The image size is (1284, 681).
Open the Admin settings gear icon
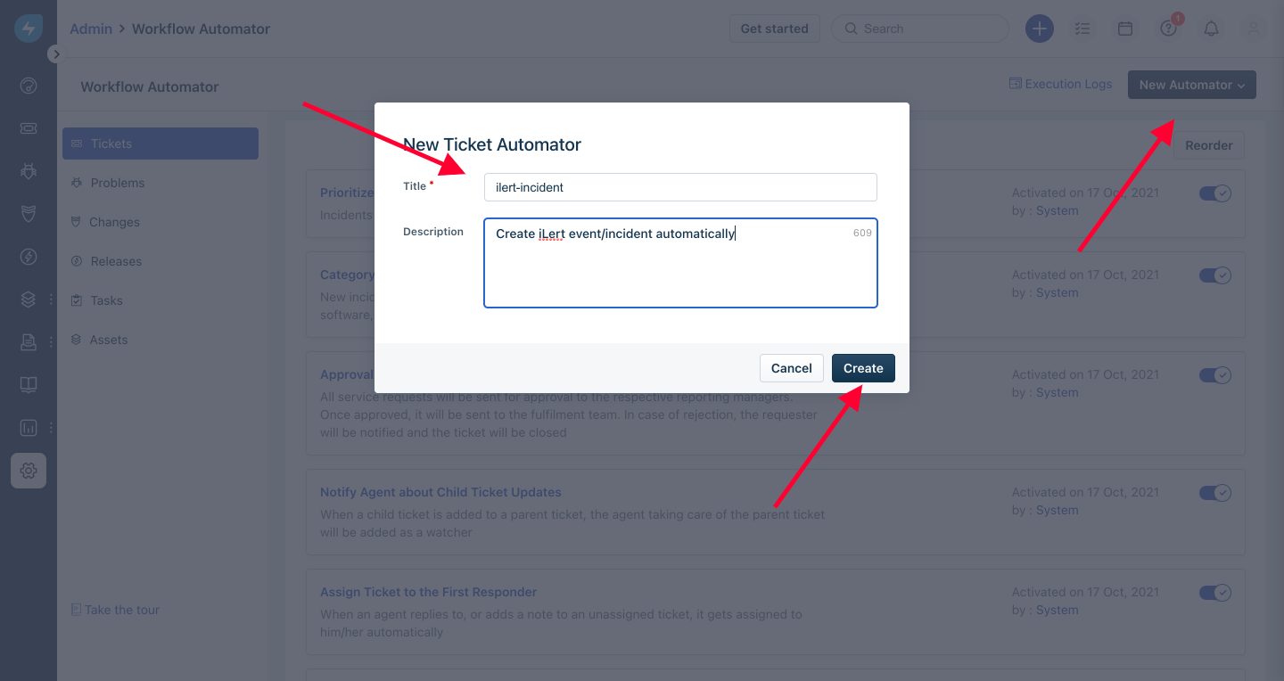(x=29, y=471)
